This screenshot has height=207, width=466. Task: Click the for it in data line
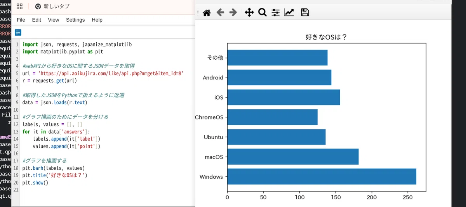click(x=56, y=131)
